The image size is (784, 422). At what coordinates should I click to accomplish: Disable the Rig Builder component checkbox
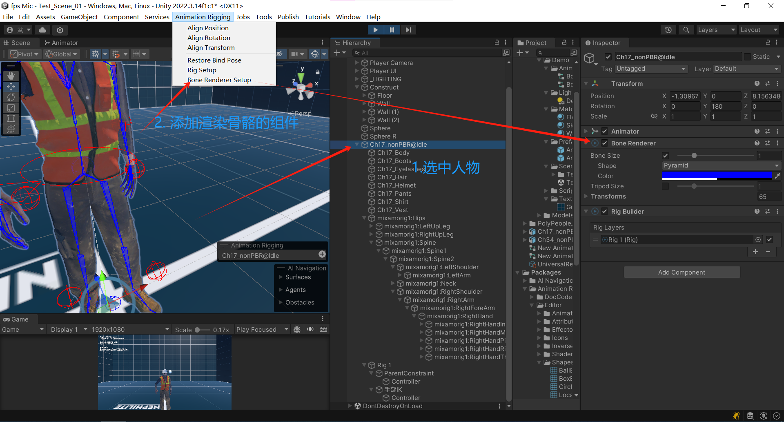(x=605, y=212)
